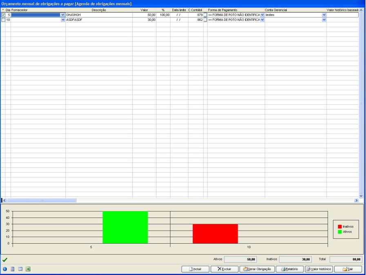
Task: Open Fornecedor dropdown in ASDFASDF row
Action: pyautogui.click(x=63, y=20)
